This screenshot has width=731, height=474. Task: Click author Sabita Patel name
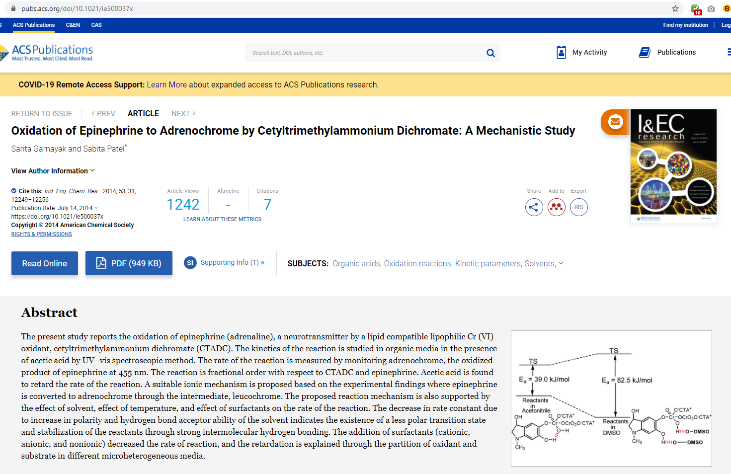(x=104, y=149)
